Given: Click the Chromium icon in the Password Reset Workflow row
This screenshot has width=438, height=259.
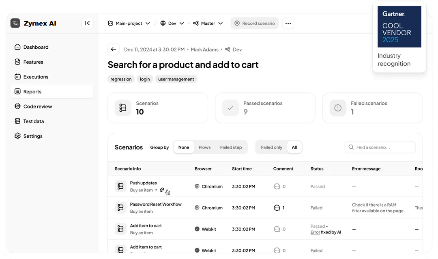Looking at the screenshot, I should pyautogui.click(x=197, y=207).
